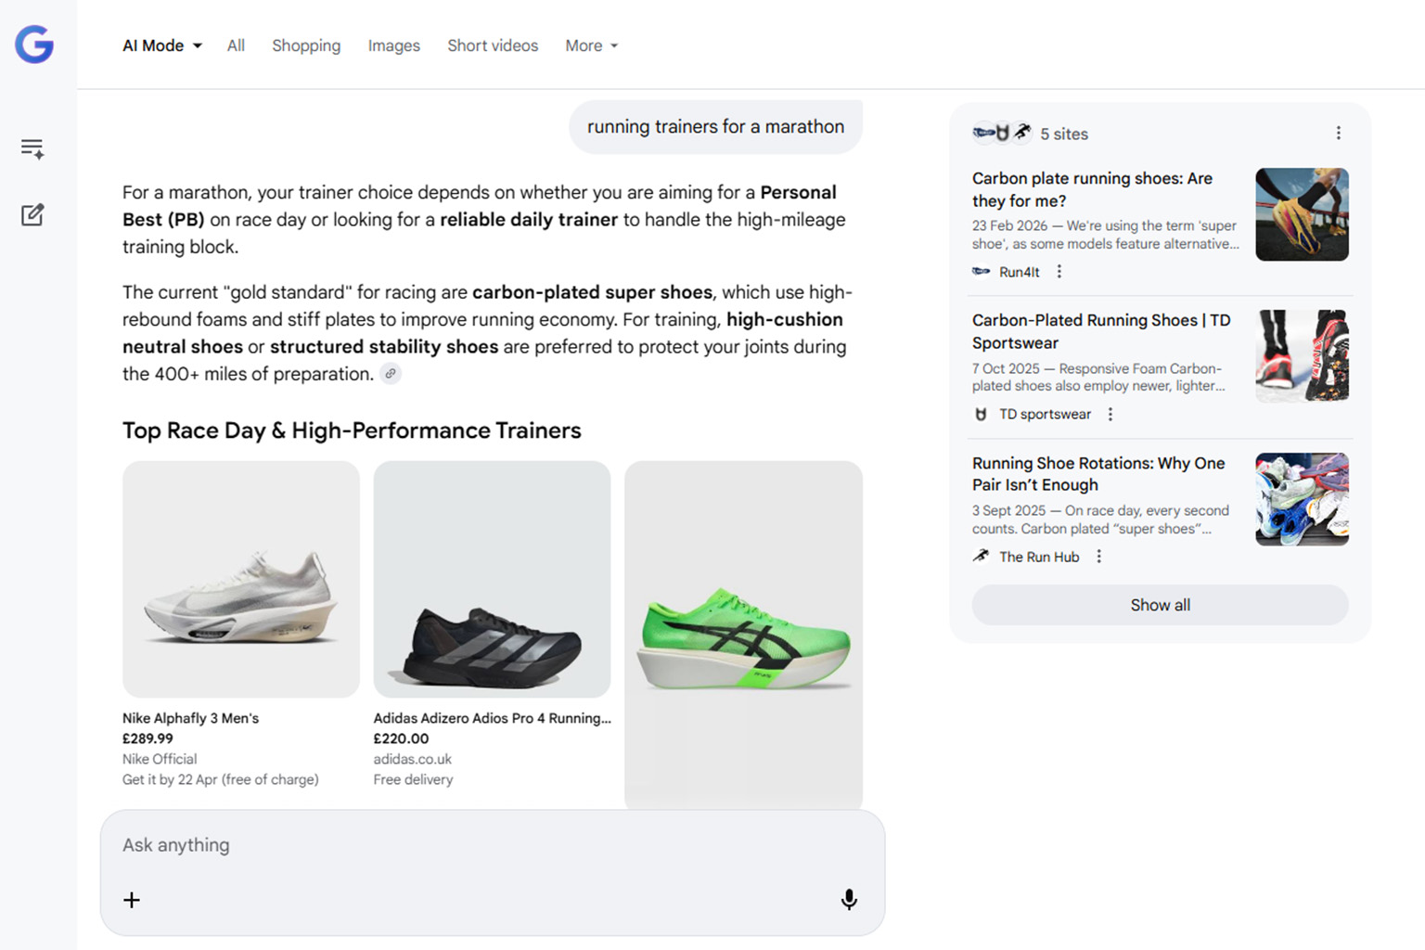Switch to the Images tab

click(x=393, y=45)
